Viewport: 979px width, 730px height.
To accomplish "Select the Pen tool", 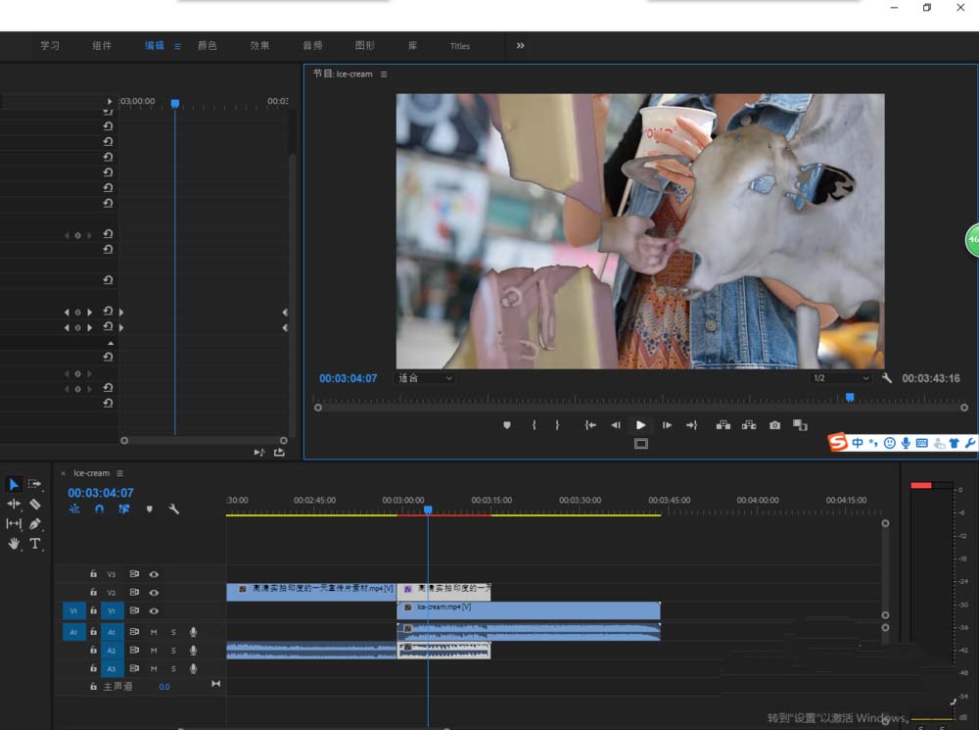I will [35, 523].
